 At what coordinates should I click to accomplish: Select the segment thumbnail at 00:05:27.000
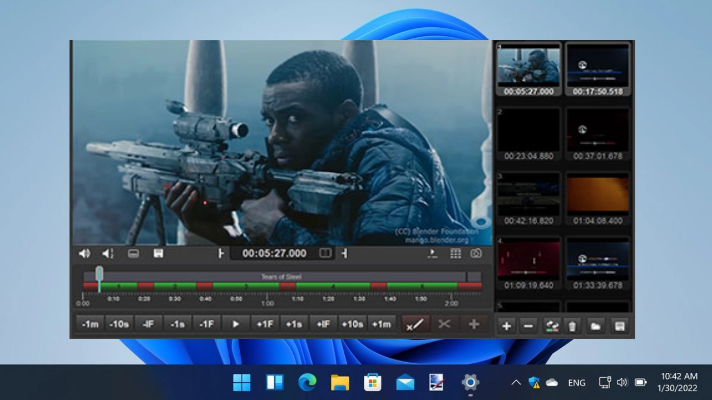coord(528,70)
